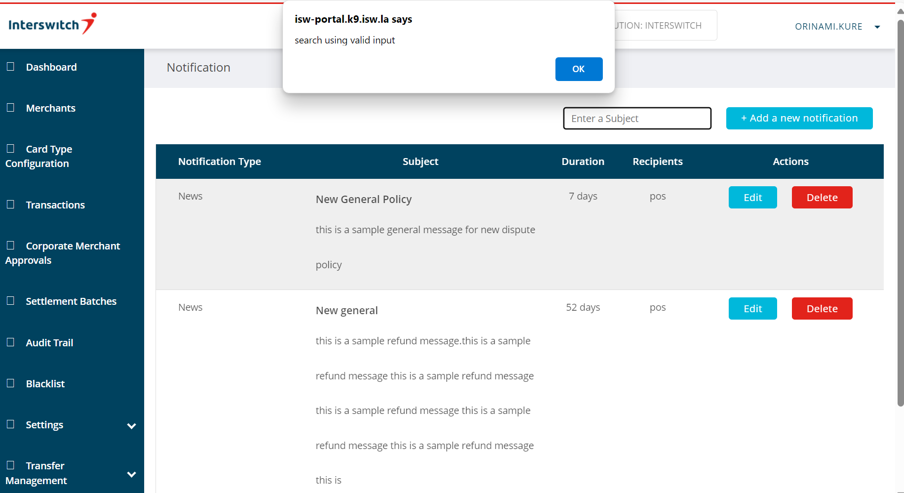904x493 pixels.
Task: Click the page vertical scrollbar
Action: [900, 212]
